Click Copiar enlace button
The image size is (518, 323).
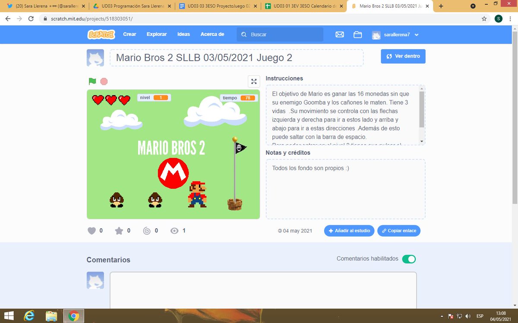pyautogui.click(x=399, y=231)
